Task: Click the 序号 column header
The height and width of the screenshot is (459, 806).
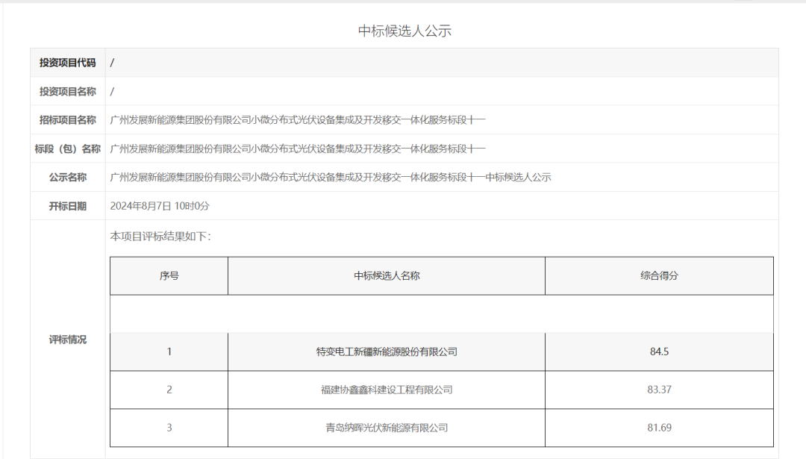Action: point(169,275)
